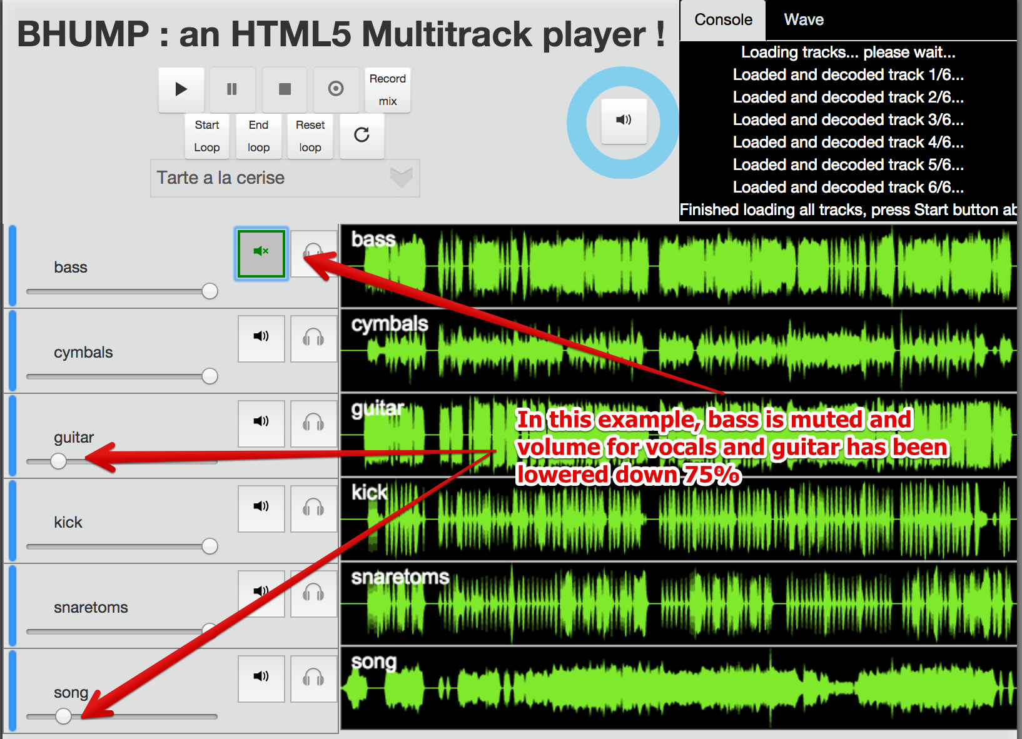Viewport: 1022px width, 739px height.
Task: Set the End loop point
Action: pyautogui.click(x=258, y=136)
